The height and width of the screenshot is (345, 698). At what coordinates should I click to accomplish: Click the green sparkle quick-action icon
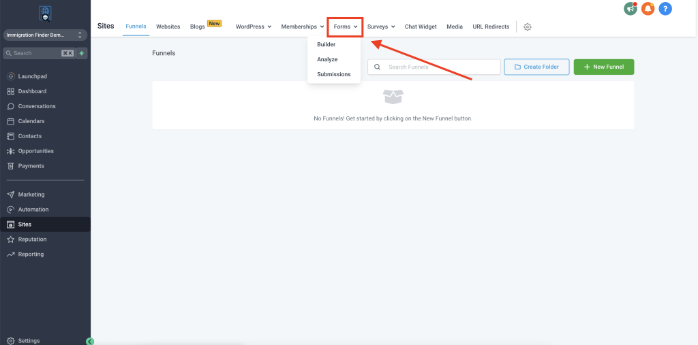pyautogui.click(x=82, y=53)
